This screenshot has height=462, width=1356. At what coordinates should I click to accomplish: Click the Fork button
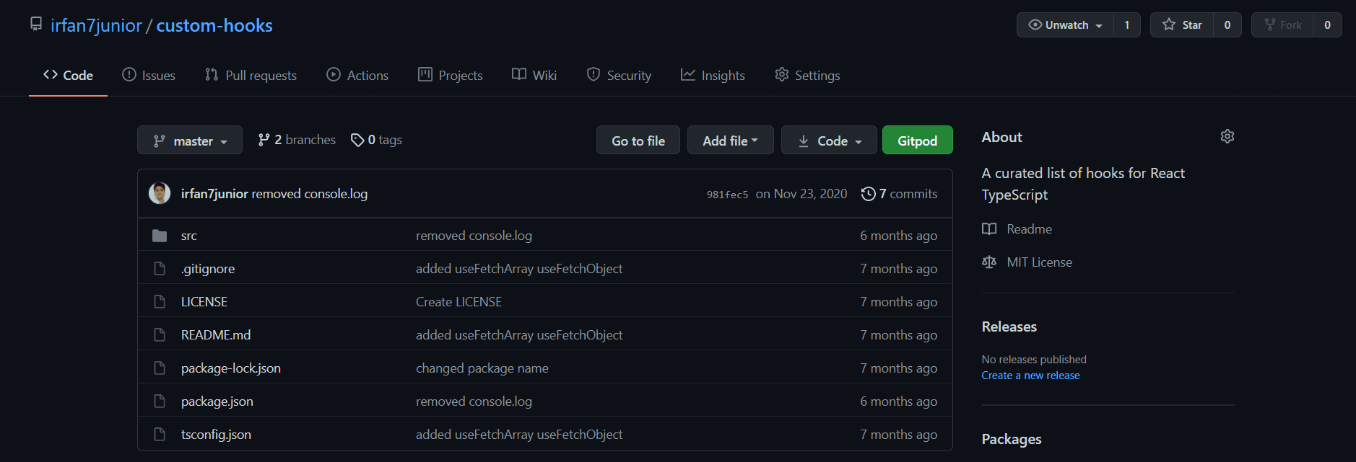pos(1282,25)
